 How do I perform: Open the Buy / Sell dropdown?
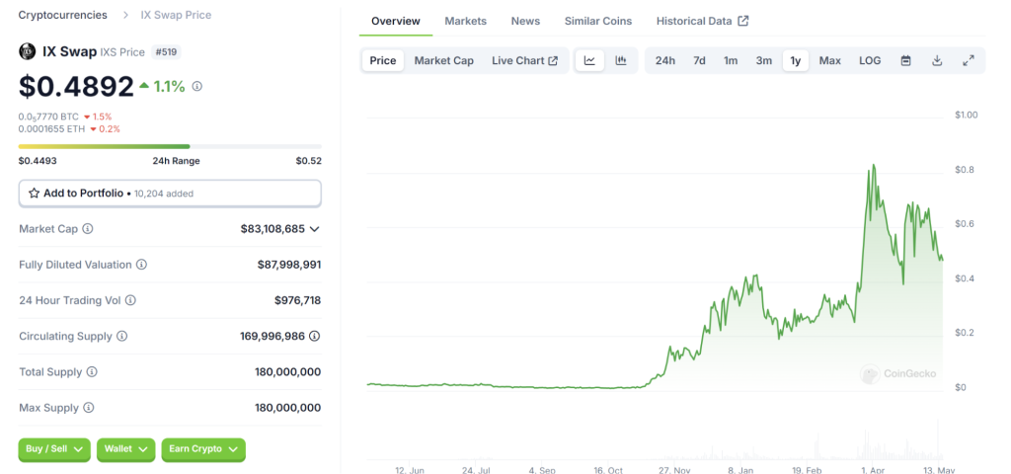coord(54,449)
